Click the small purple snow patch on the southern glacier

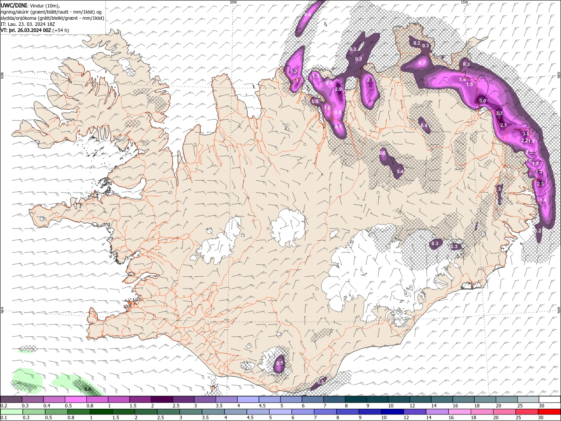[279, 364]
